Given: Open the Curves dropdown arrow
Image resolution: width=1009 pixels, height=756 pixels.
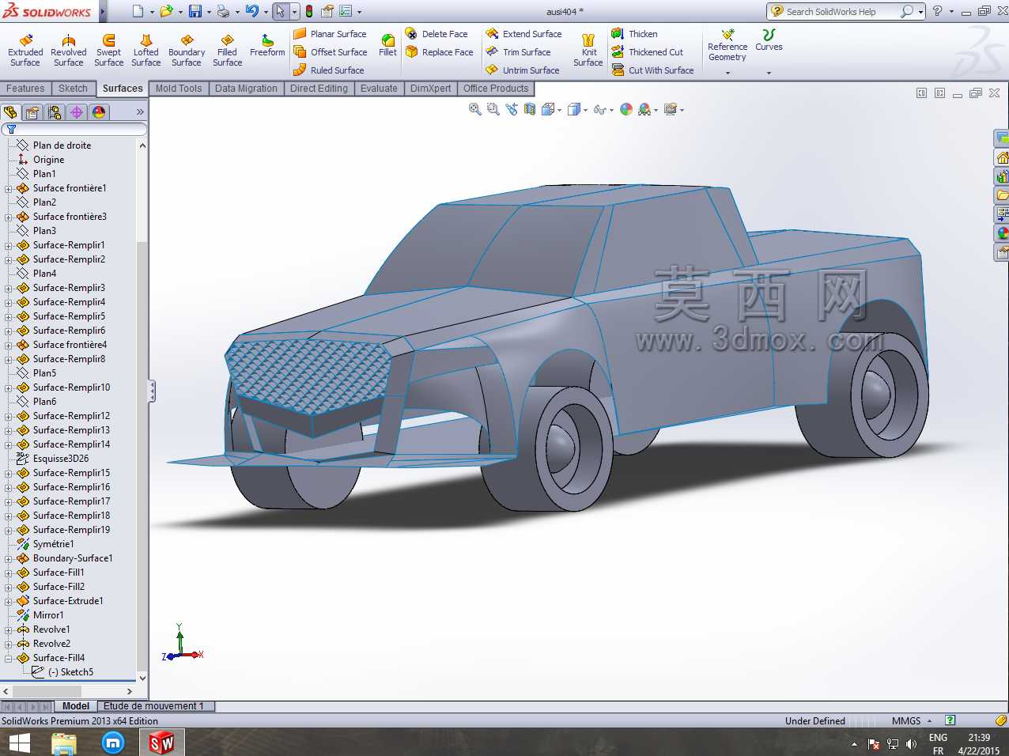Looking at the screenshot, I should pyautogui.click(x=769, y=73).
